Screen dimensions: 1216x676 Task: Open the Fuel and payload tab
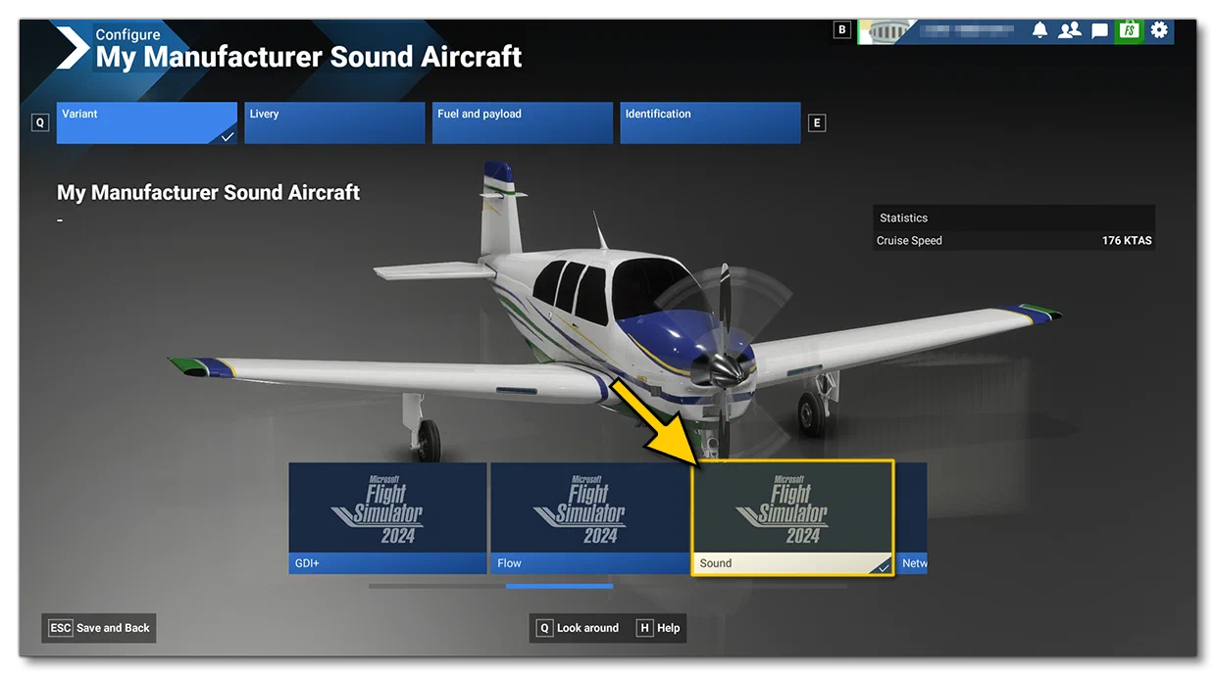[x=523, y=123]
